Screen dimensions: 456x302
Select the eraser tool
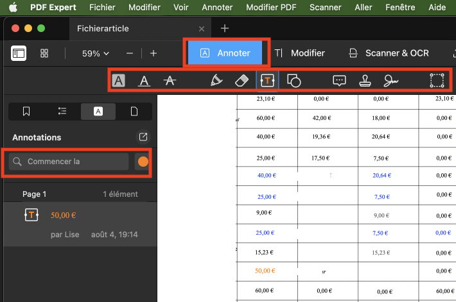tap(241, 80)
